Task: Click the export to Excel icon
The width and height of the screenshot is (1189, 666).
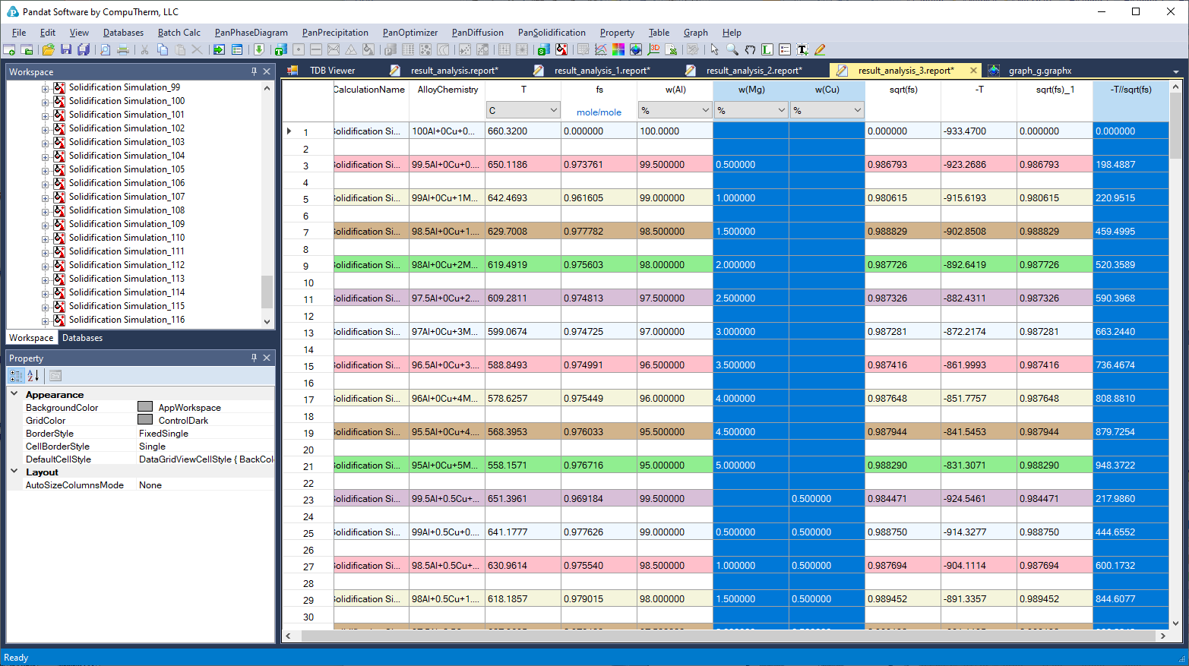Action: pyautogui.click(x=672, y=49)
